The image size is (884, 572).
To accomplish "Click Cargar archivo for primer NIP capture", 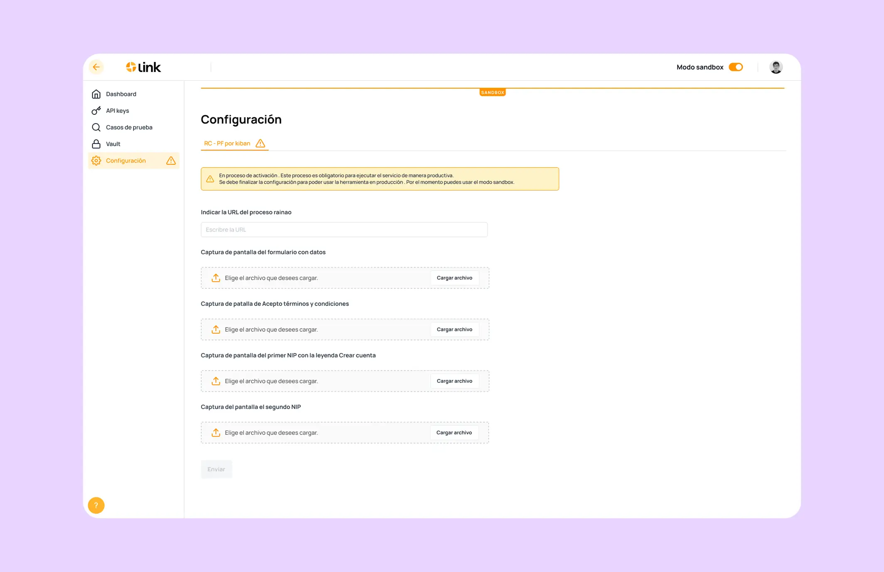I will [x=454, y=381].
